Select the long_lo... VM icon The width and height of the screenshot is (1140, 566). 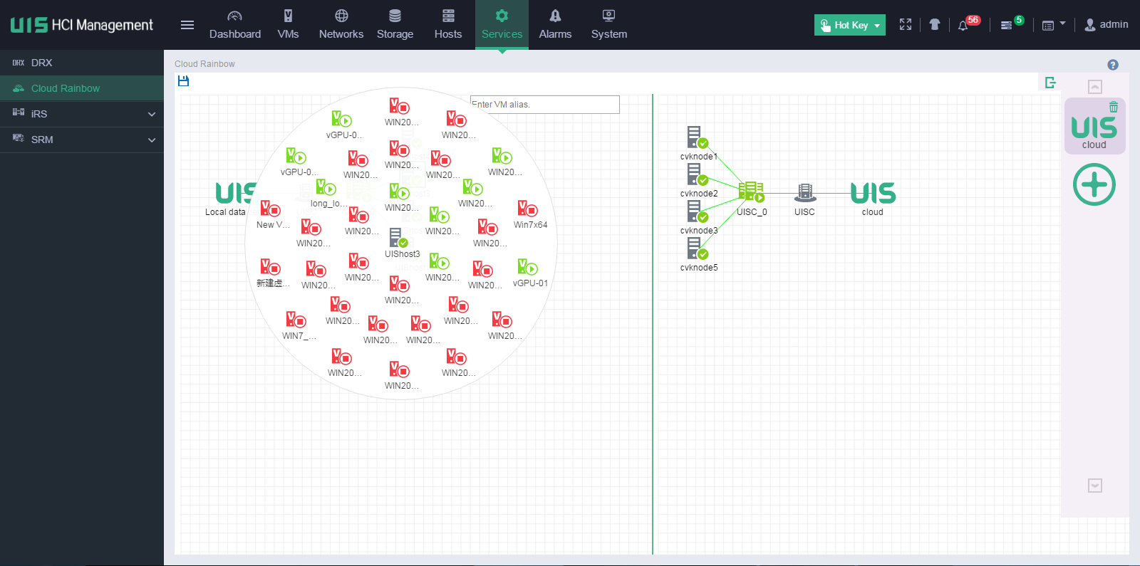pos(326,187)
